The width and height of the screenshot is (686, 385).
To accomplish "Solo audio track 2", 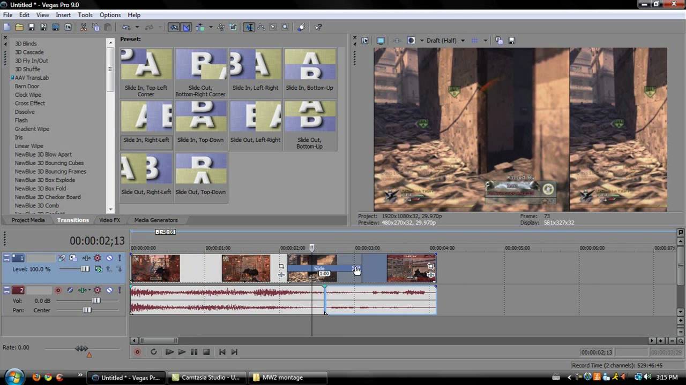I will click(120, 290).
